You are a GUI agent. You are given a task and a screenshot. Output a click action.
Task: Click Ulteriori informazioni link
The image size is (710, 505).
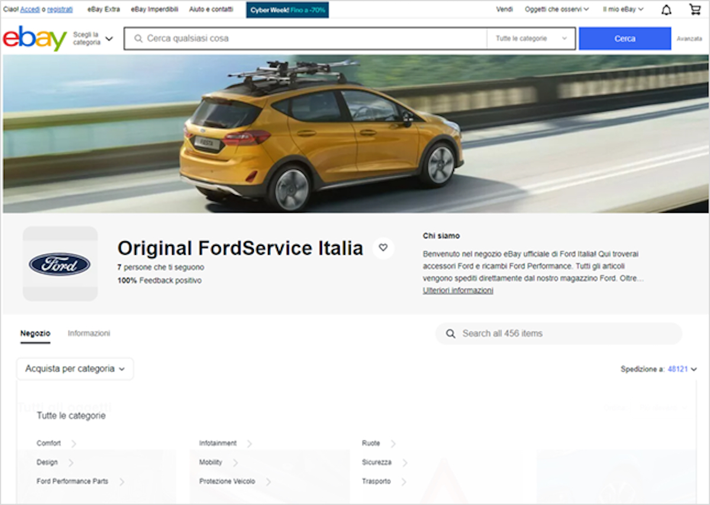(x=458, y=290)
